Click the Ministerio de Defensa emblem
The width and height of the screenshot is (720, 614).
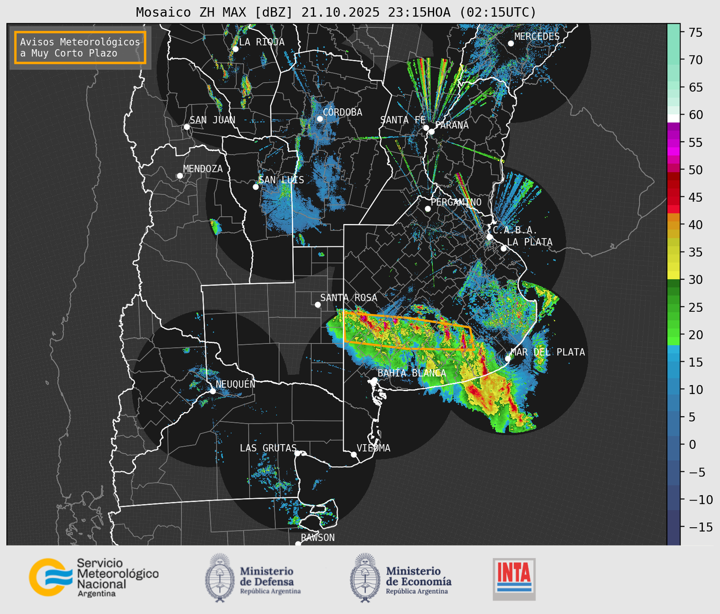[x=220, y=578]
